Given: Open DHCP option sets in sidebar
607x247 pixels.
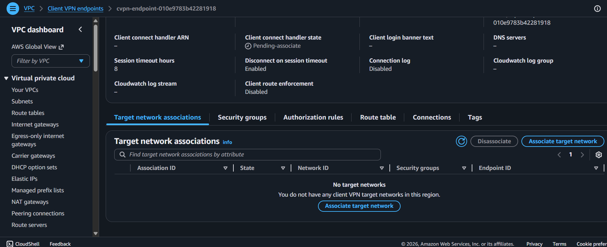Looking at the screenshot, I should (x=34, y=167).
